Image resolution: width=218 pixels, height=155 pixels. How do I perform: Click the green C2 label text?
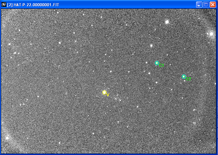point(188,79)
